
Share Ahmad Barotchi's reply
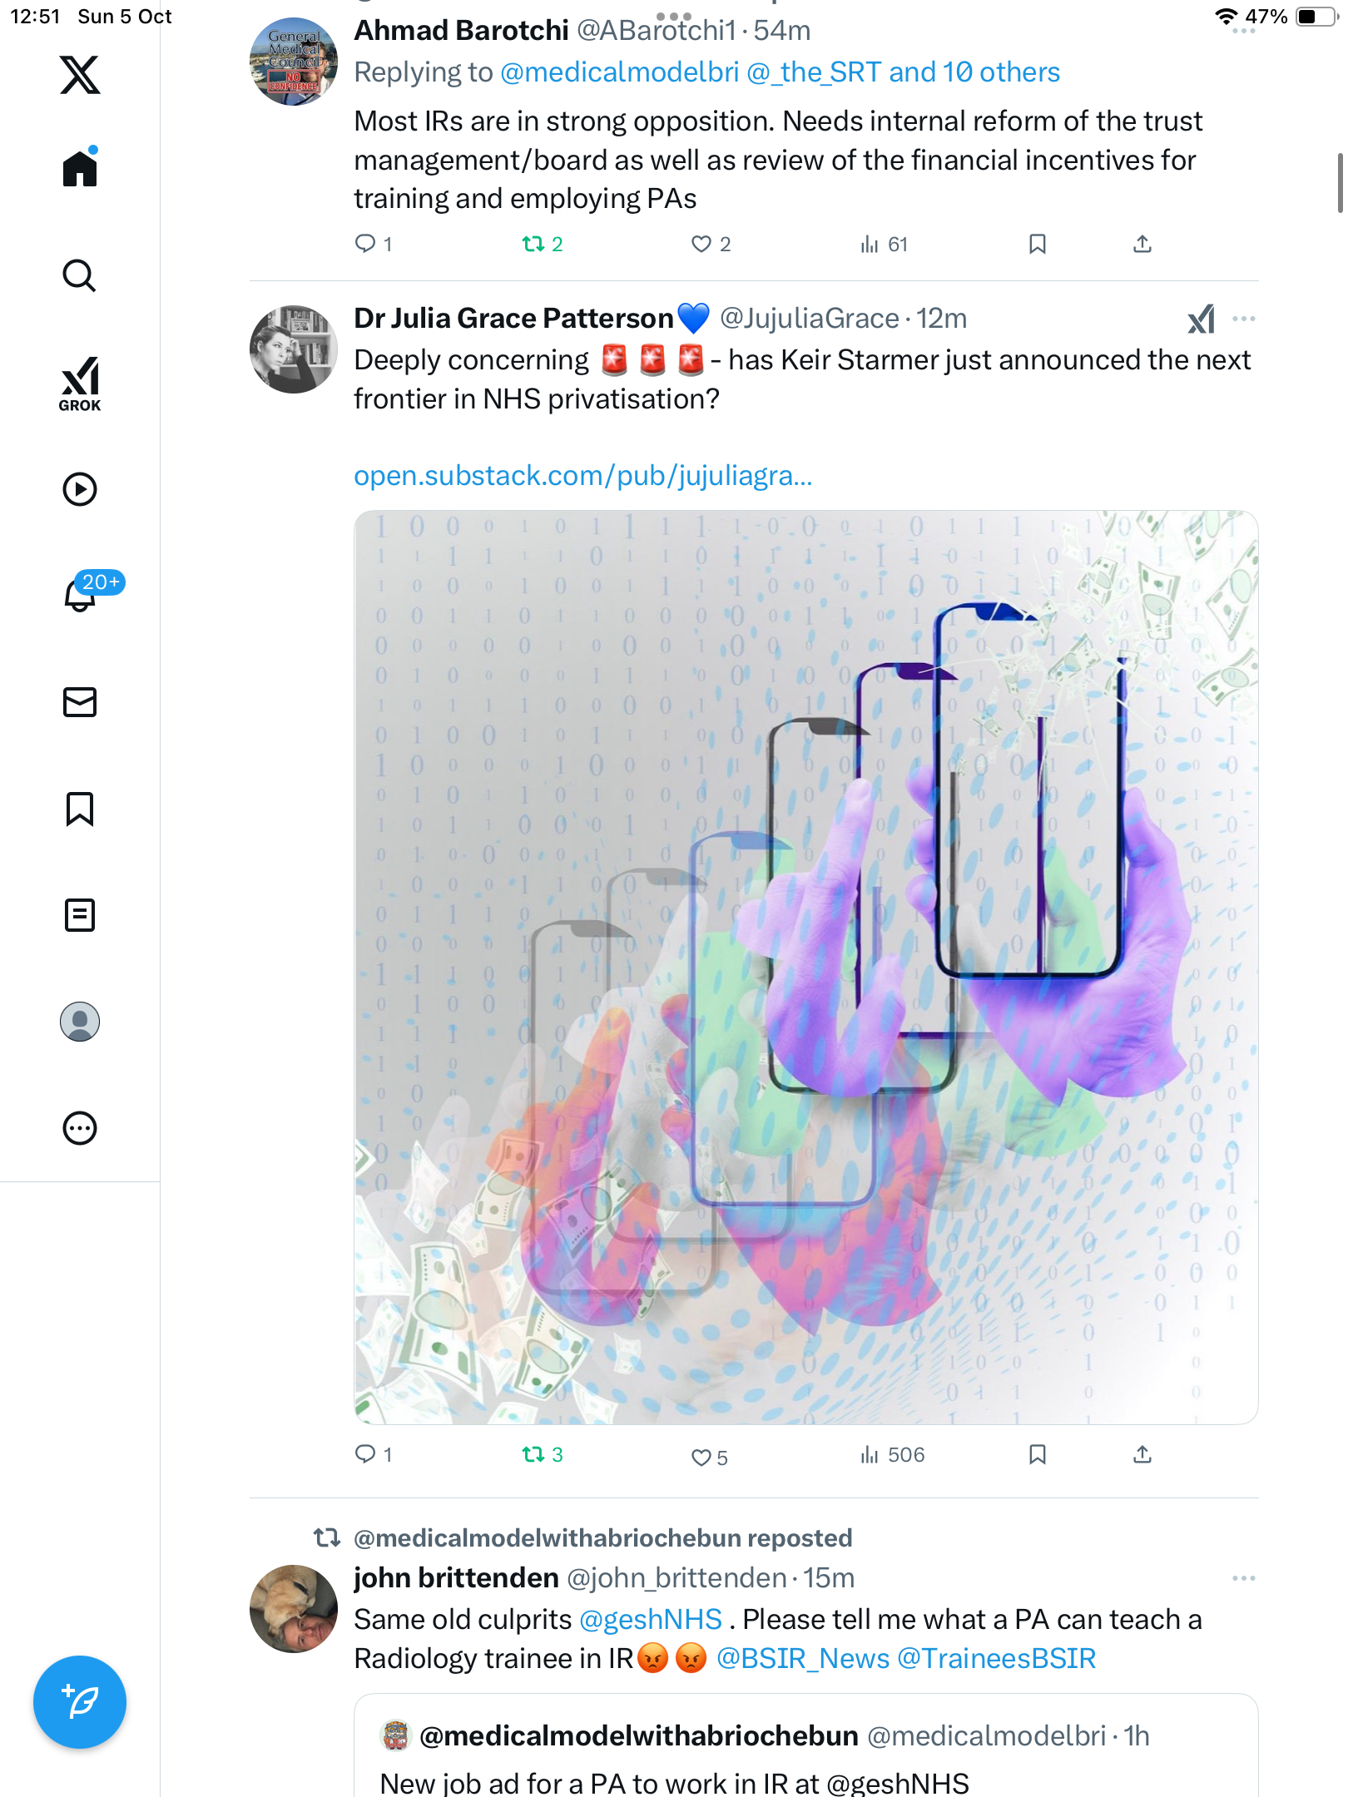(1142, 244)
